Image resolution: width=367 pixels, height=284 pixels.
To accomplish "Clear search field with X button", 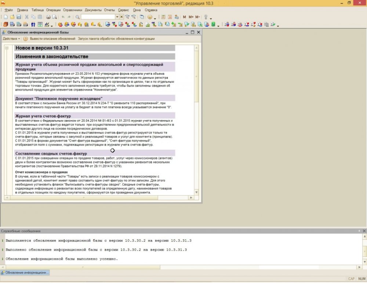I will tap(121, 17).
